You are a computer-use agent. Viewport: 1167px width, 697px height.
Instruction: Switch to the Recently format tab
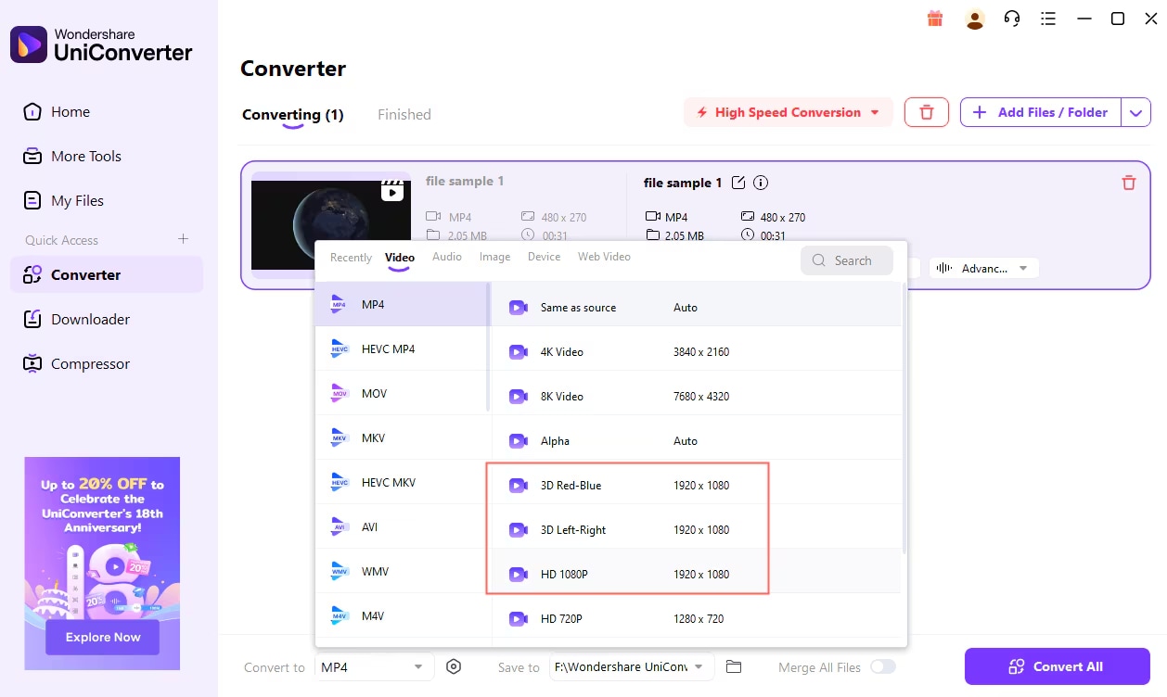351,258
